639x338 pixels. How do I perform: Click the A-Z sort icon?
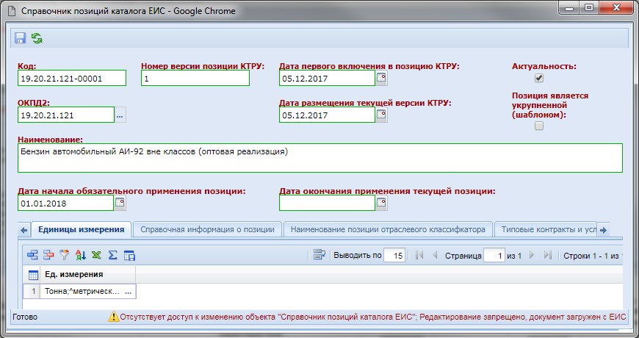[80, 256]
